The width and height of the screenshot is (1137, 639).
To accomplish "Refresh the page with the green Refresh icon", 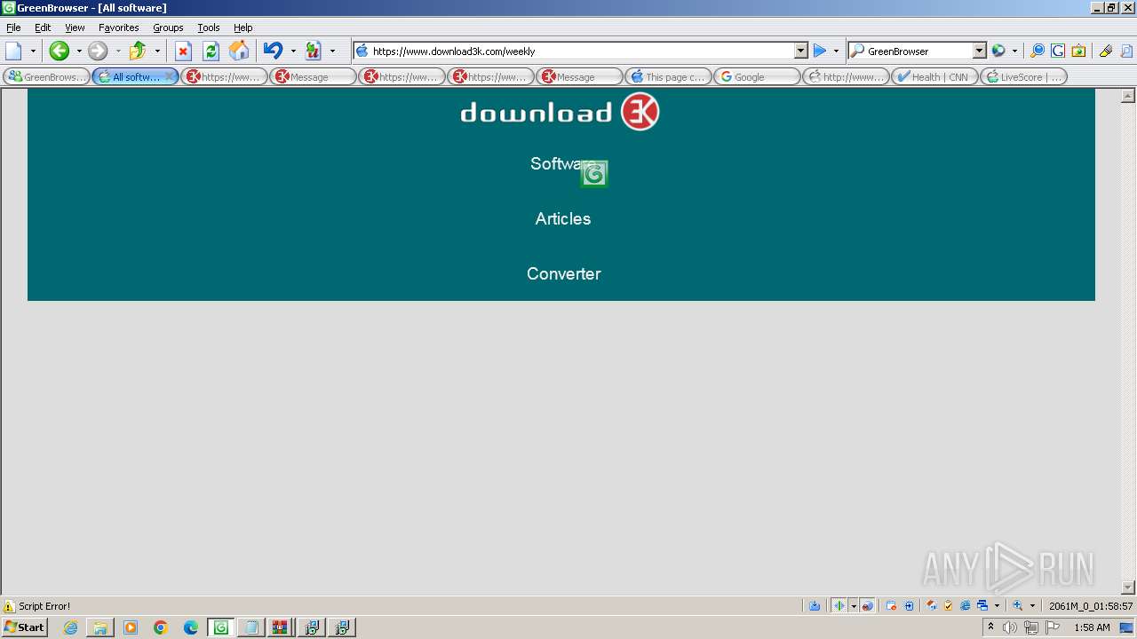I will 211,51.
